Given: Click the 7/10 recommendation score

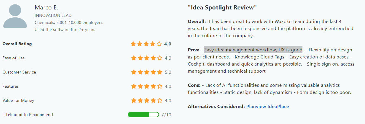Looking at the screenshot, I should tap(166, 115).
